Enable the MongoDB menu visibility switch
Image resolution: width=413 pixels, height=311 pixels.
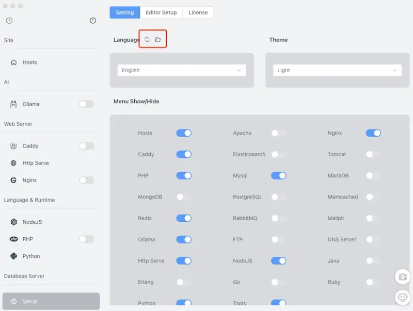(x=184, y=197)
